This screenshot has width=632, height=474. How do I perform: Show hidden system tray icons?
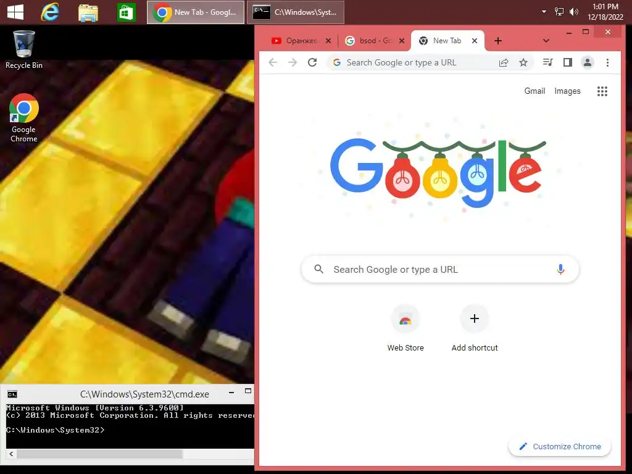[544, 12]
